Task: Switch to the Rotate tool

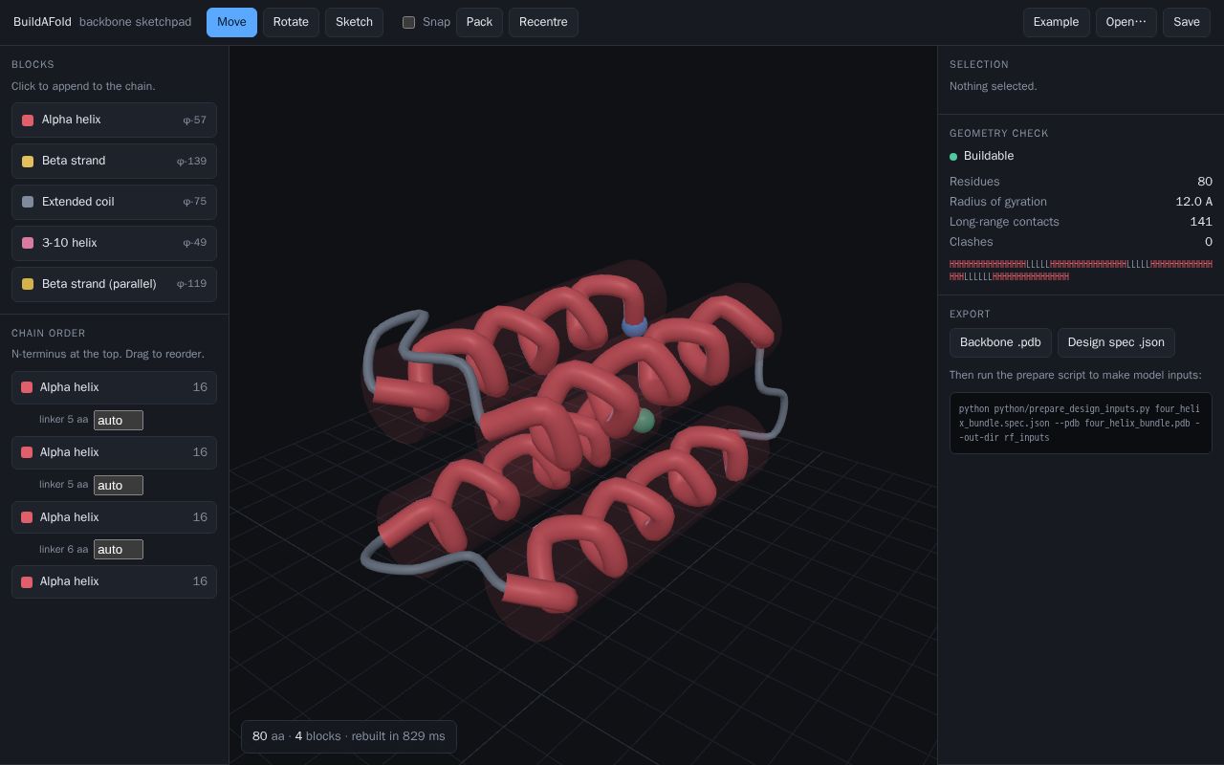Action: (x=291, y=22)
